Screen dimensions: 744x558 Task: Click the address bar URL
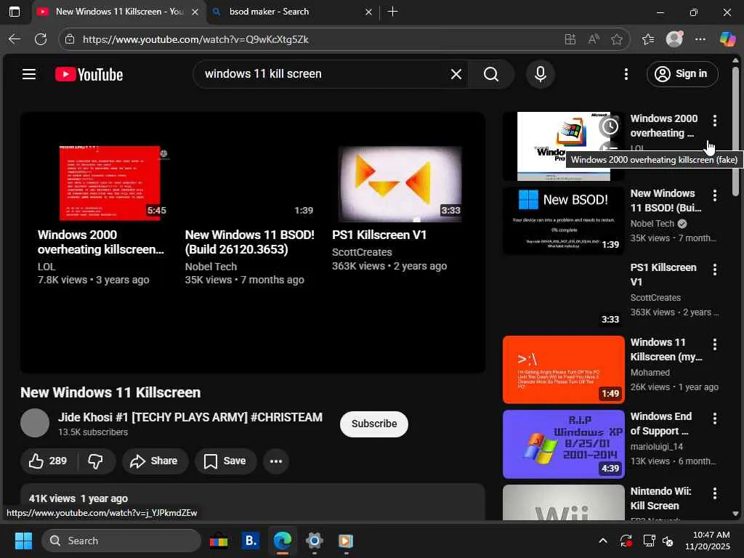point(195,39)
